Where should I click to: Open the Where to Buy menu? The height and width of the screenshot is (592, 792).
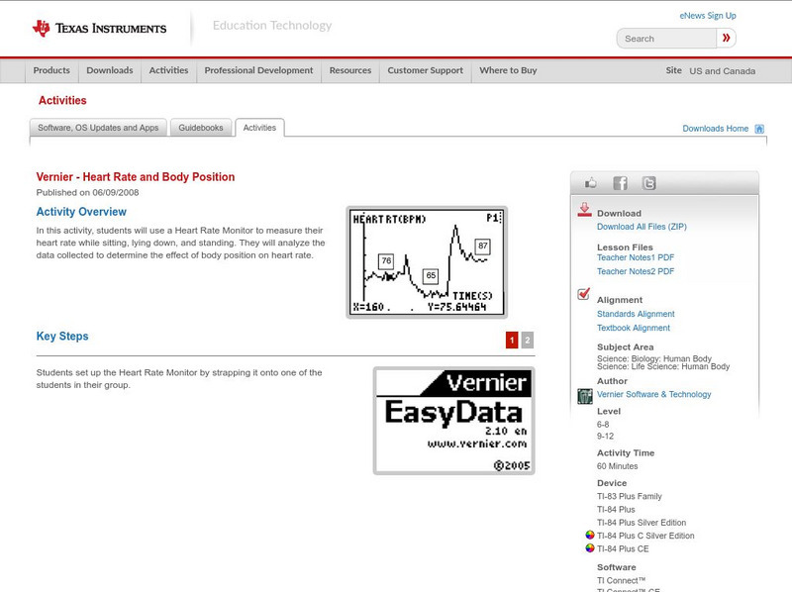508,70
